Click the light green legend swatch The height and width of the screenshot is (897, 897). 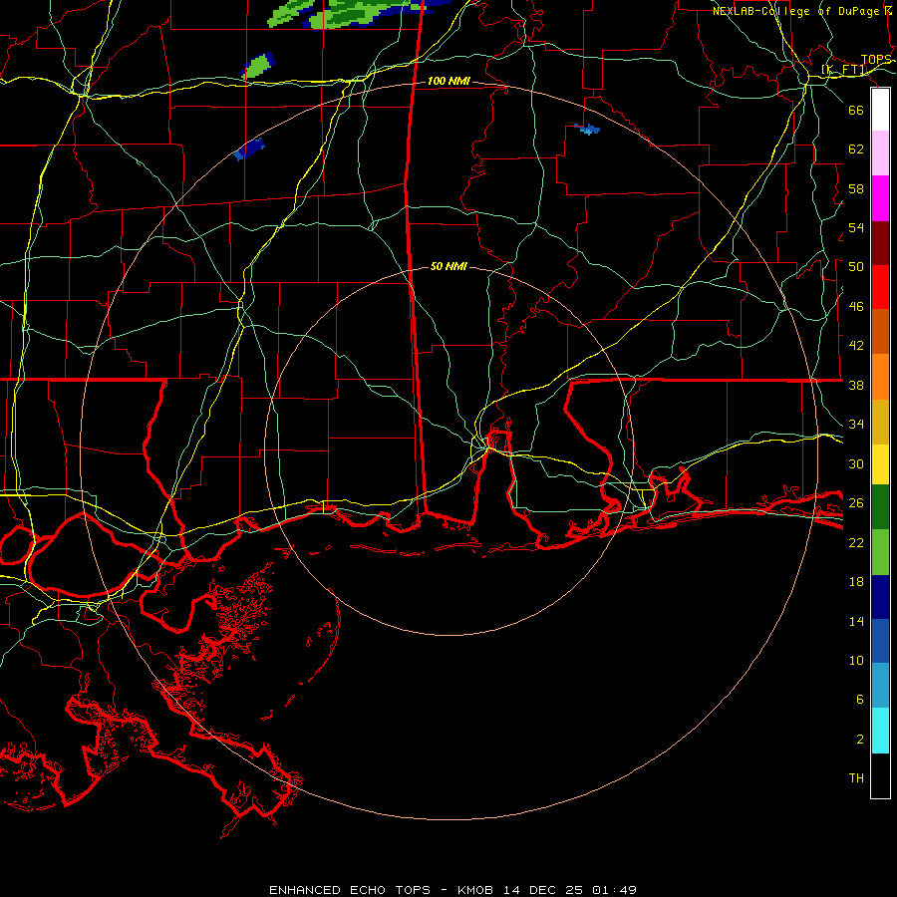coord(880,552)
